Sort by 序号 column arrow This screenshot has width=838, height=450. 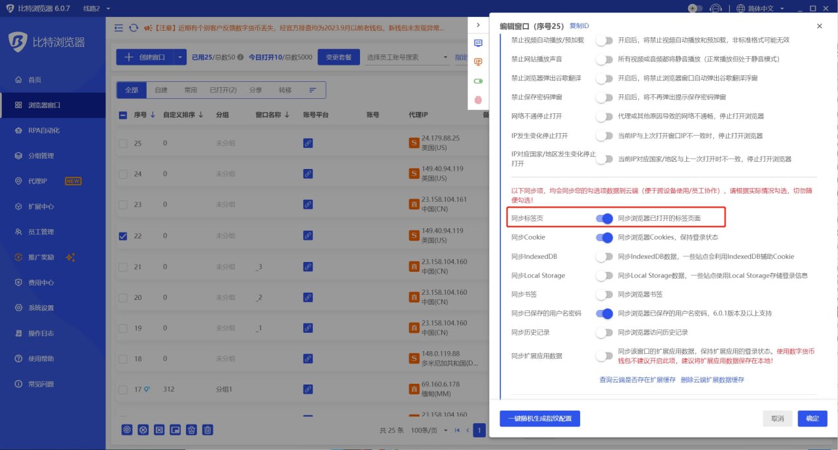(x=153, y=115)
